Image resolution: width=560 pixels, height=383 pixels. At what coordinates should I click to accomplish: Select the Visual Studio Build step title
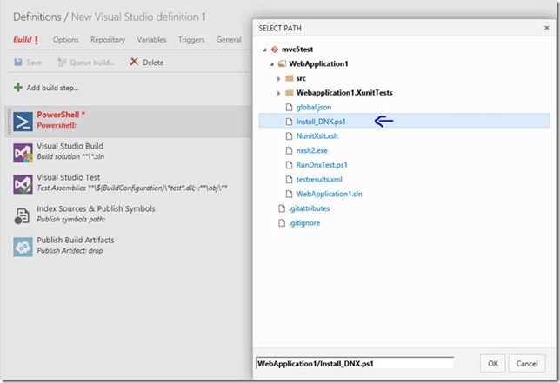(70, 146)
